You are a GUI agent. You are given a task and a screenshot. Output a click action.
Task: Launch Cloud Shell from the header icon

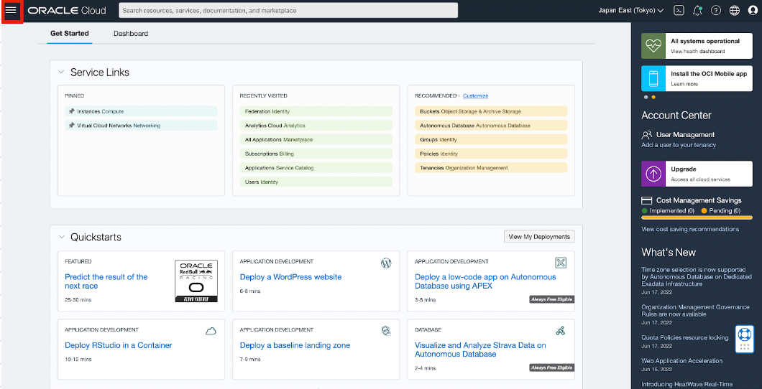pyautogui.click(x=679, y=11)
